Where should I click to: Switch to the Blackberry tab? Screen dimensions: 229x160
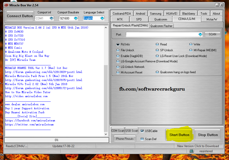pyautogui.click(x=189, y=13)
